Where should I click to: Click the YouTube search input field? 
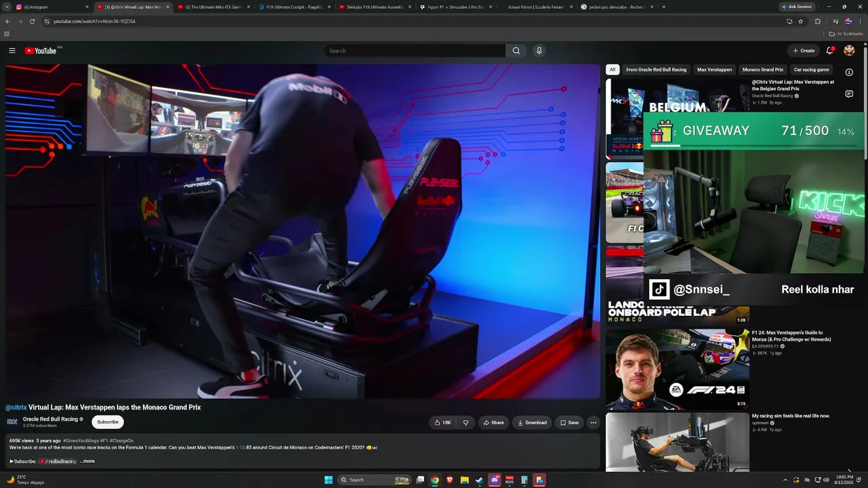click(415, 51)
